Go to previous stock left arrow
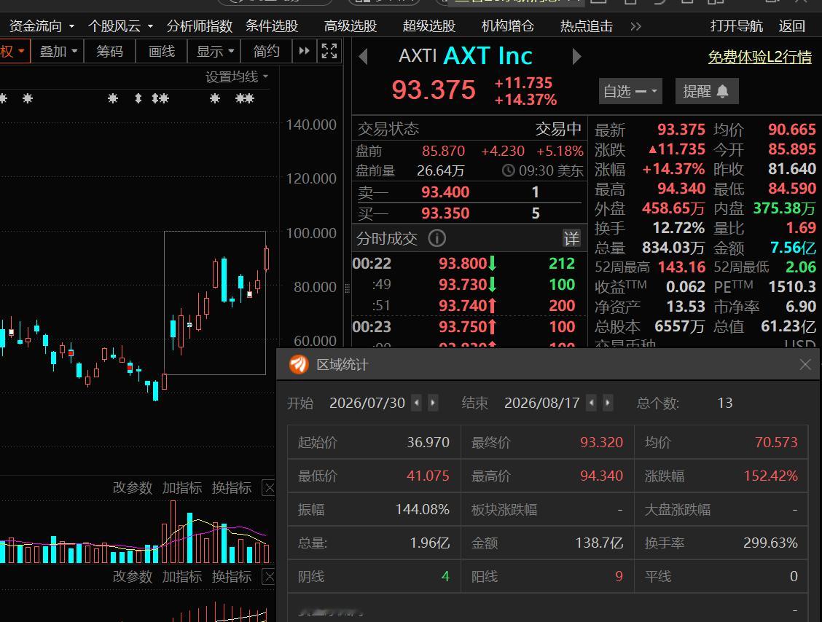 pyautogui.click(x=363, y=56)
